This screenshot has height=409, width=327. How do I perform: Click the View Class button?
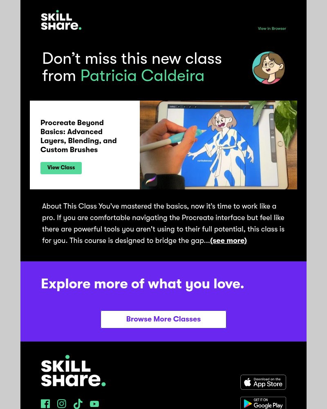[x=61, y=168]
